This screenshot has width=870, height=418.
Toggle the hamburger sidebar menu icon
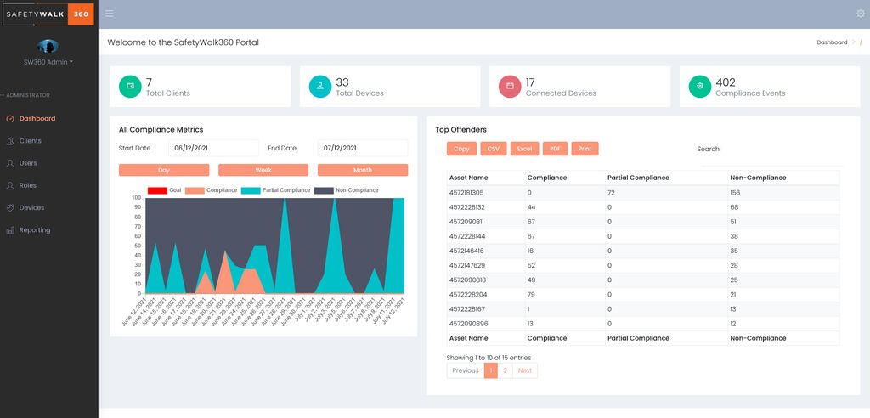[x=110, y=14]
